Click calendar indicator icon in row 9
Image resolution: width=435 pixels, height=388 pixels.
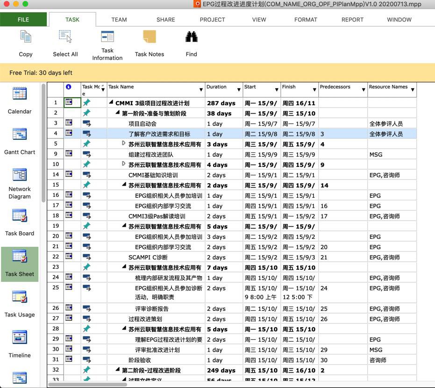pyautogui.click(x=69, y=153)
